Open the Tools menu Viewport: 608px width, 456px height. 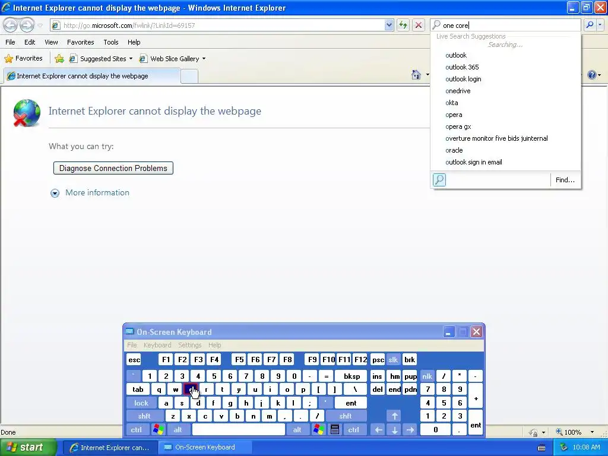(x=111, y=42)
